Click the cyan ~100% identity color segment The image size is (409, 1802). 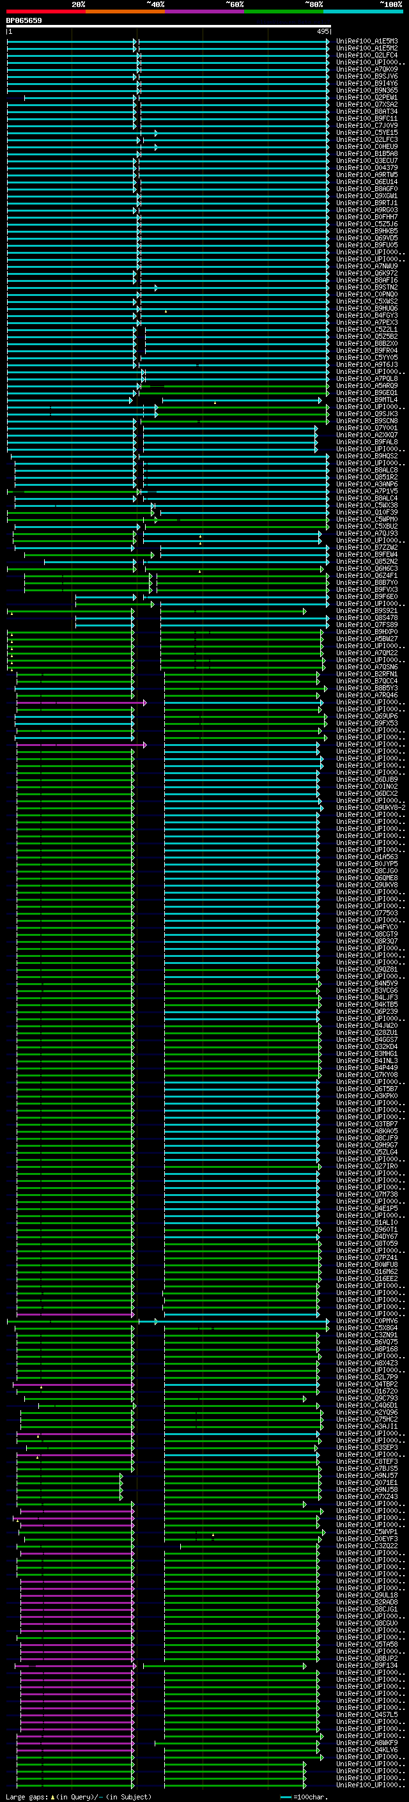pyautogui.click(x=363, y=12)
